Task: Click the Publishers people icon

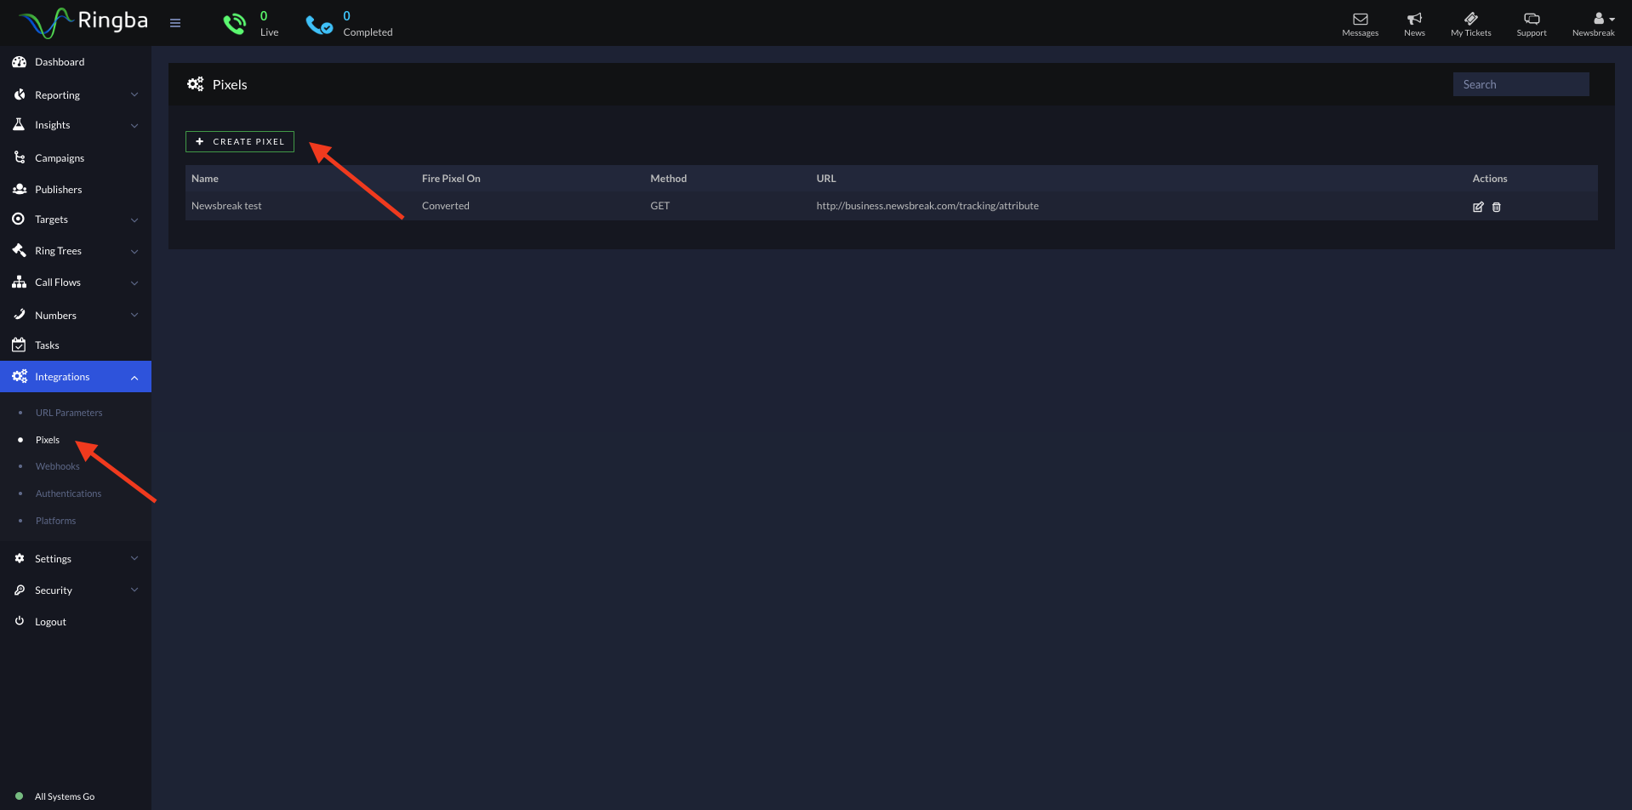Action: pos(19,189)
